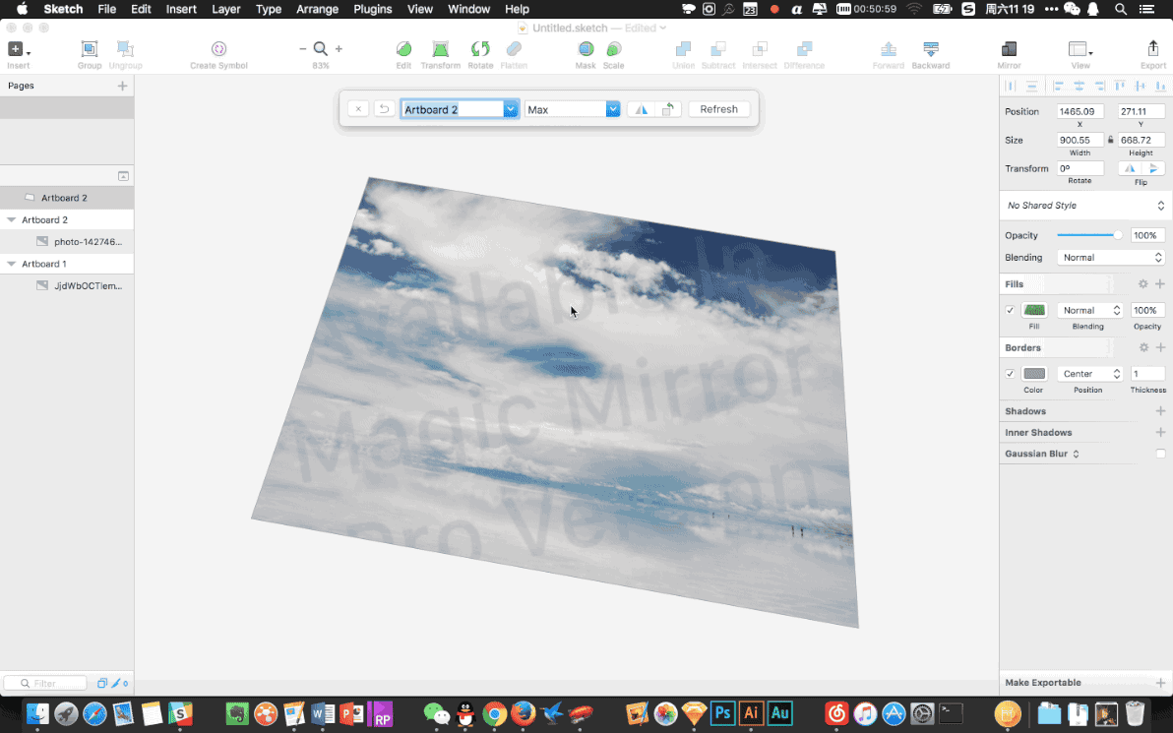The width and height of the screenshot is (1173, 733).
Task: Click the Transform tool icon
Action: [441, 49]
